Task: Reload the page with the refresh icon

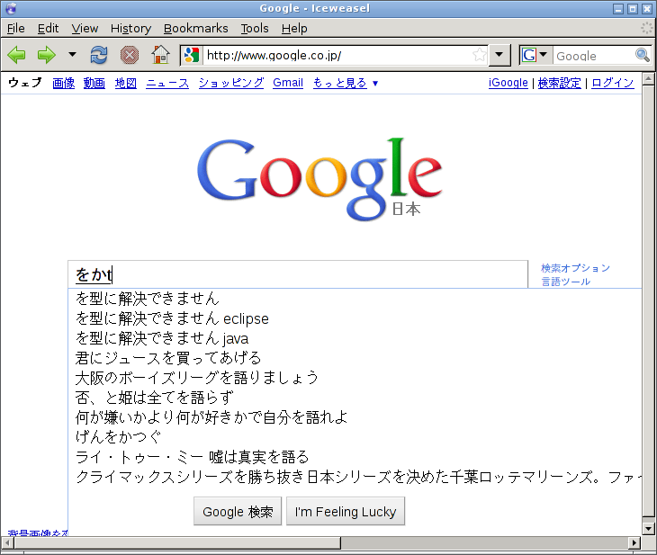Action: coord(99,55)
